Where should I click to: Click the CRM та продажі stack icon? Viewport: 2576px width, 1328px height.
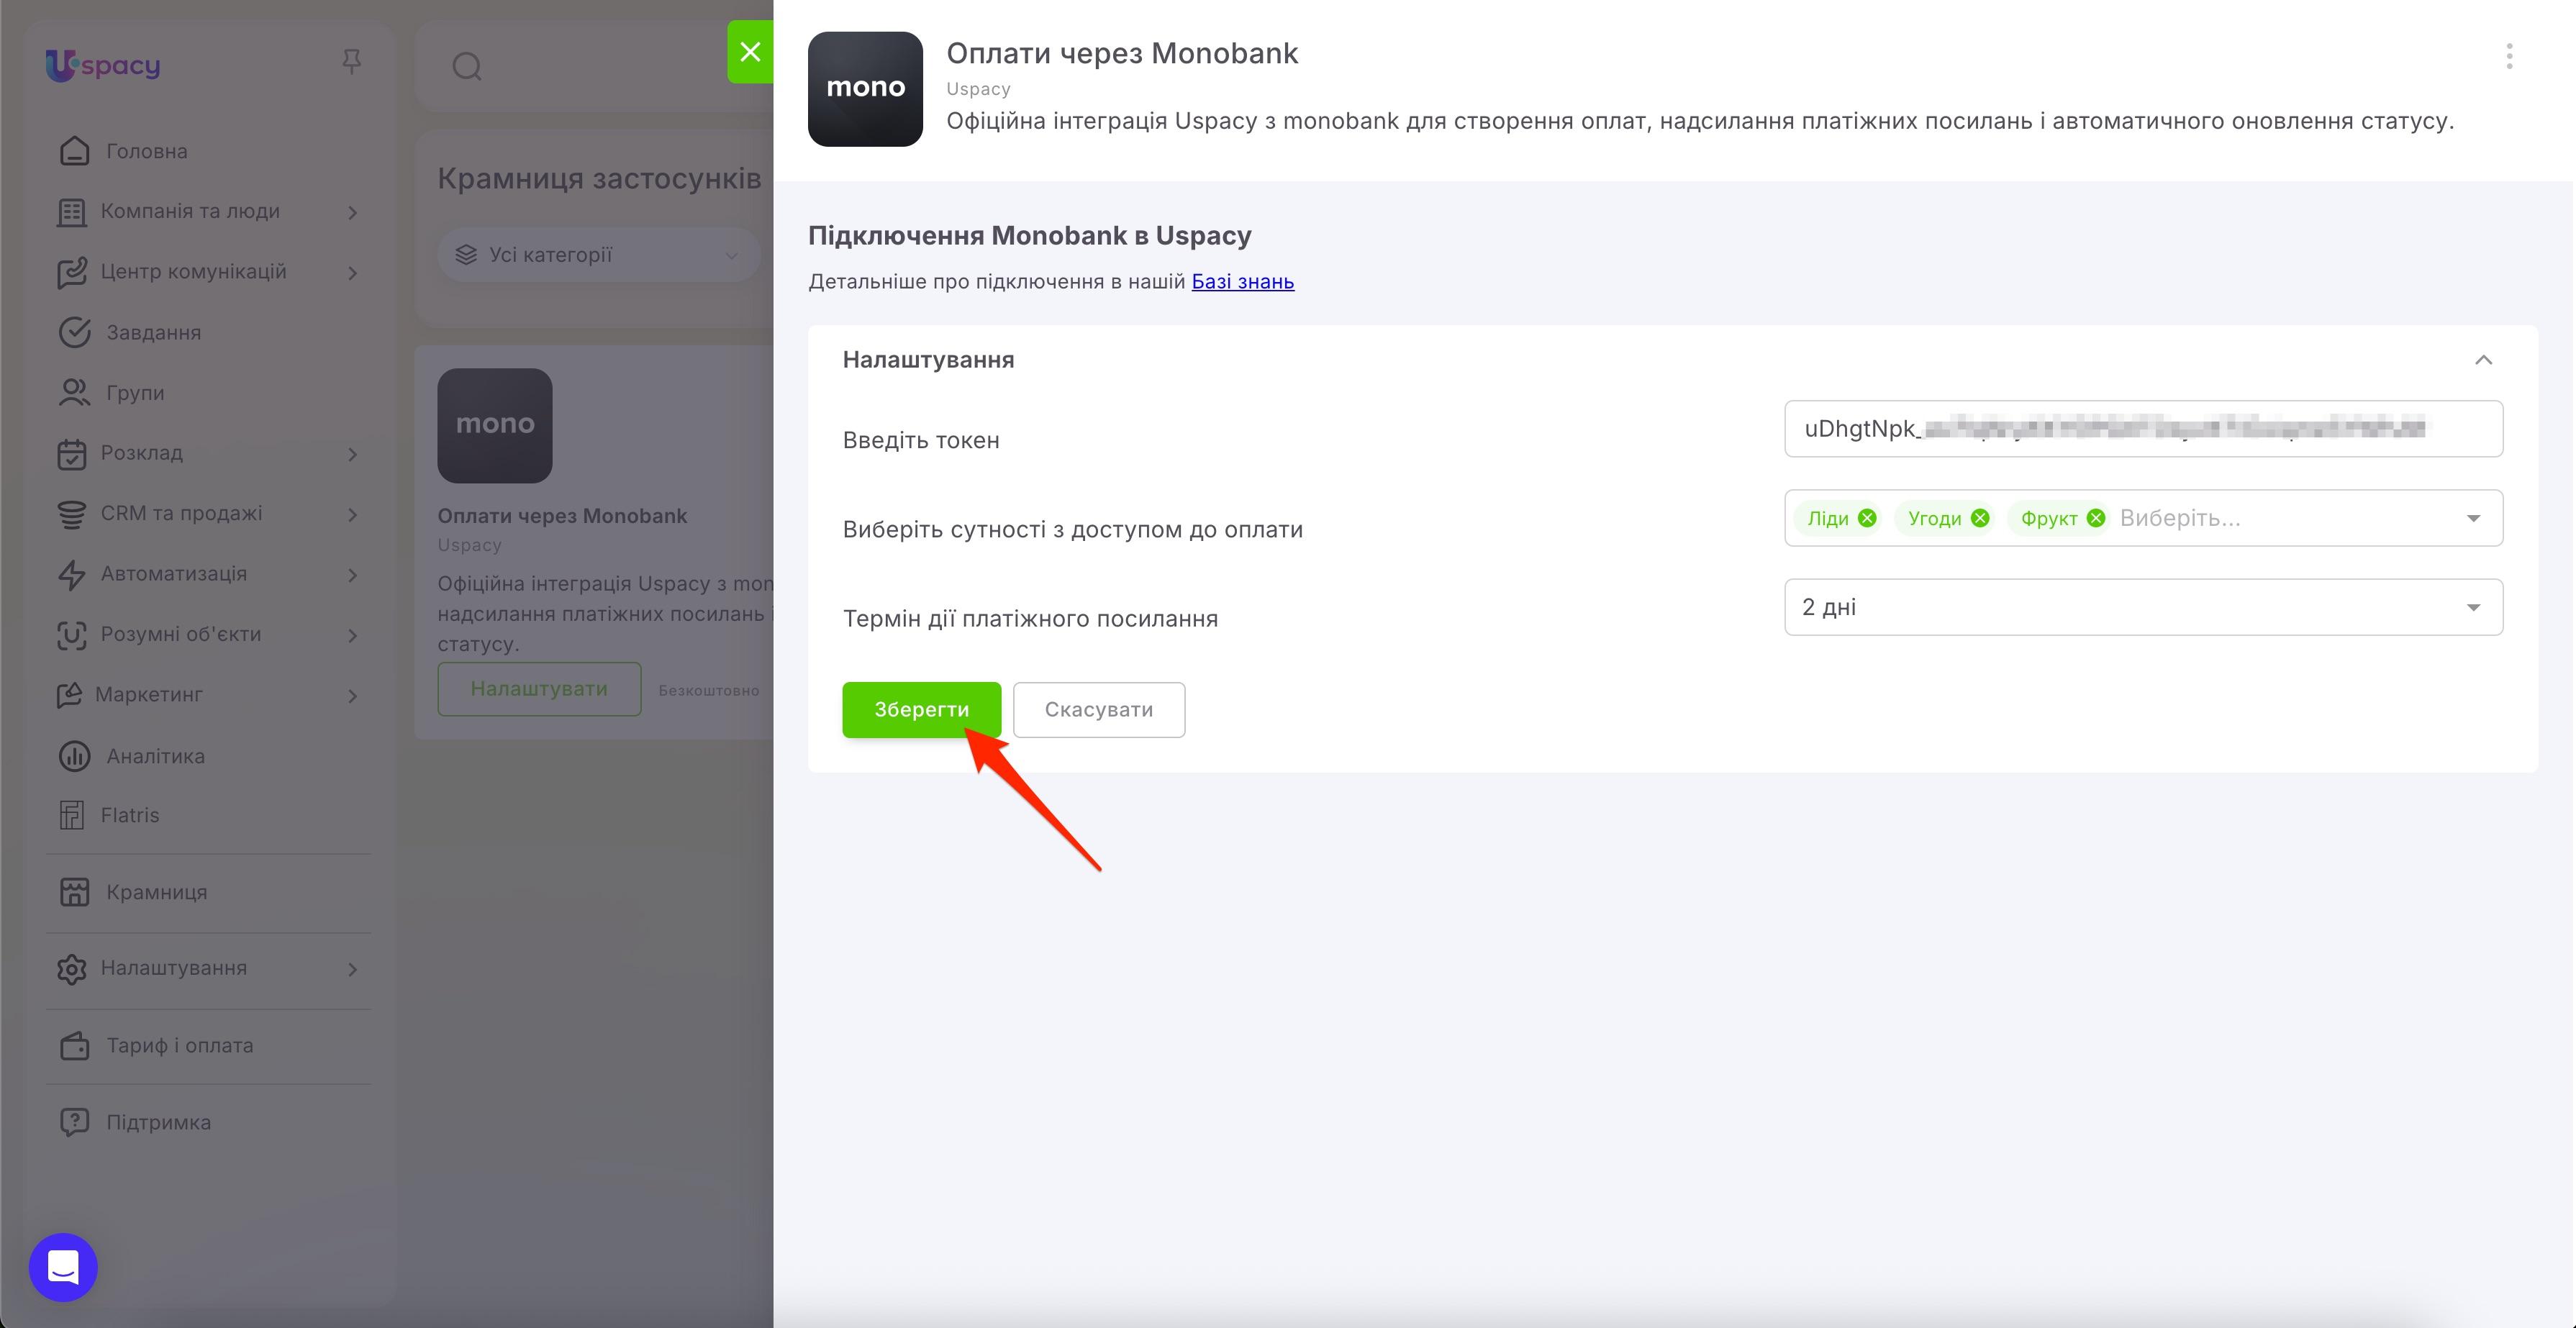click(x=71, y=514)
